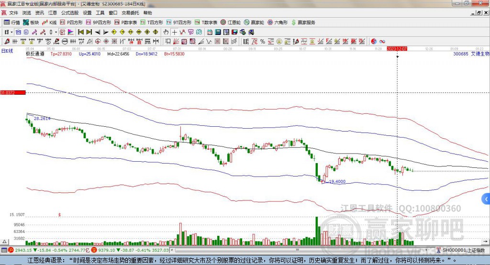
Task: Click the 板块 toolbar button
Action: (31, 22)
